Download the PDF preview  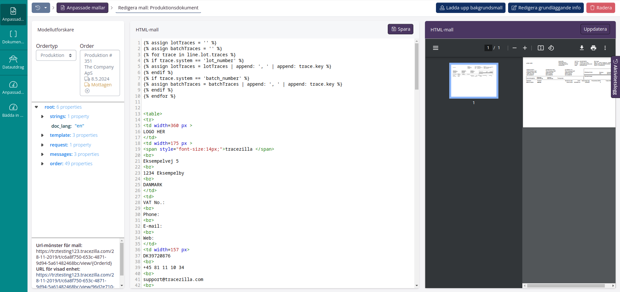(x=582, y=48)
